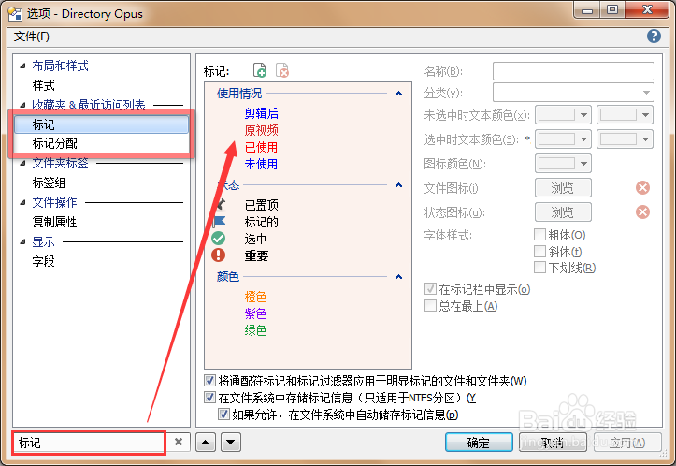Select 标记分配 in the options tree
676x466 pixels.
55,143
